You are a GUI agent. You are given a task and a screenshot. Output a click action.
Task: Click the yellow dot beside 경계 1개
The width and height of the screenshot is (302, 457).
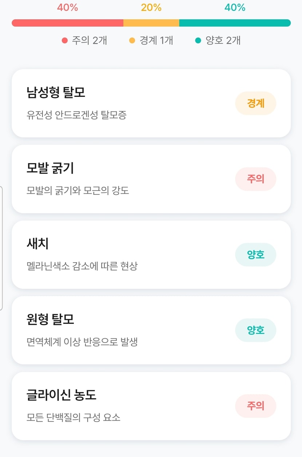(x=132, y=40)
